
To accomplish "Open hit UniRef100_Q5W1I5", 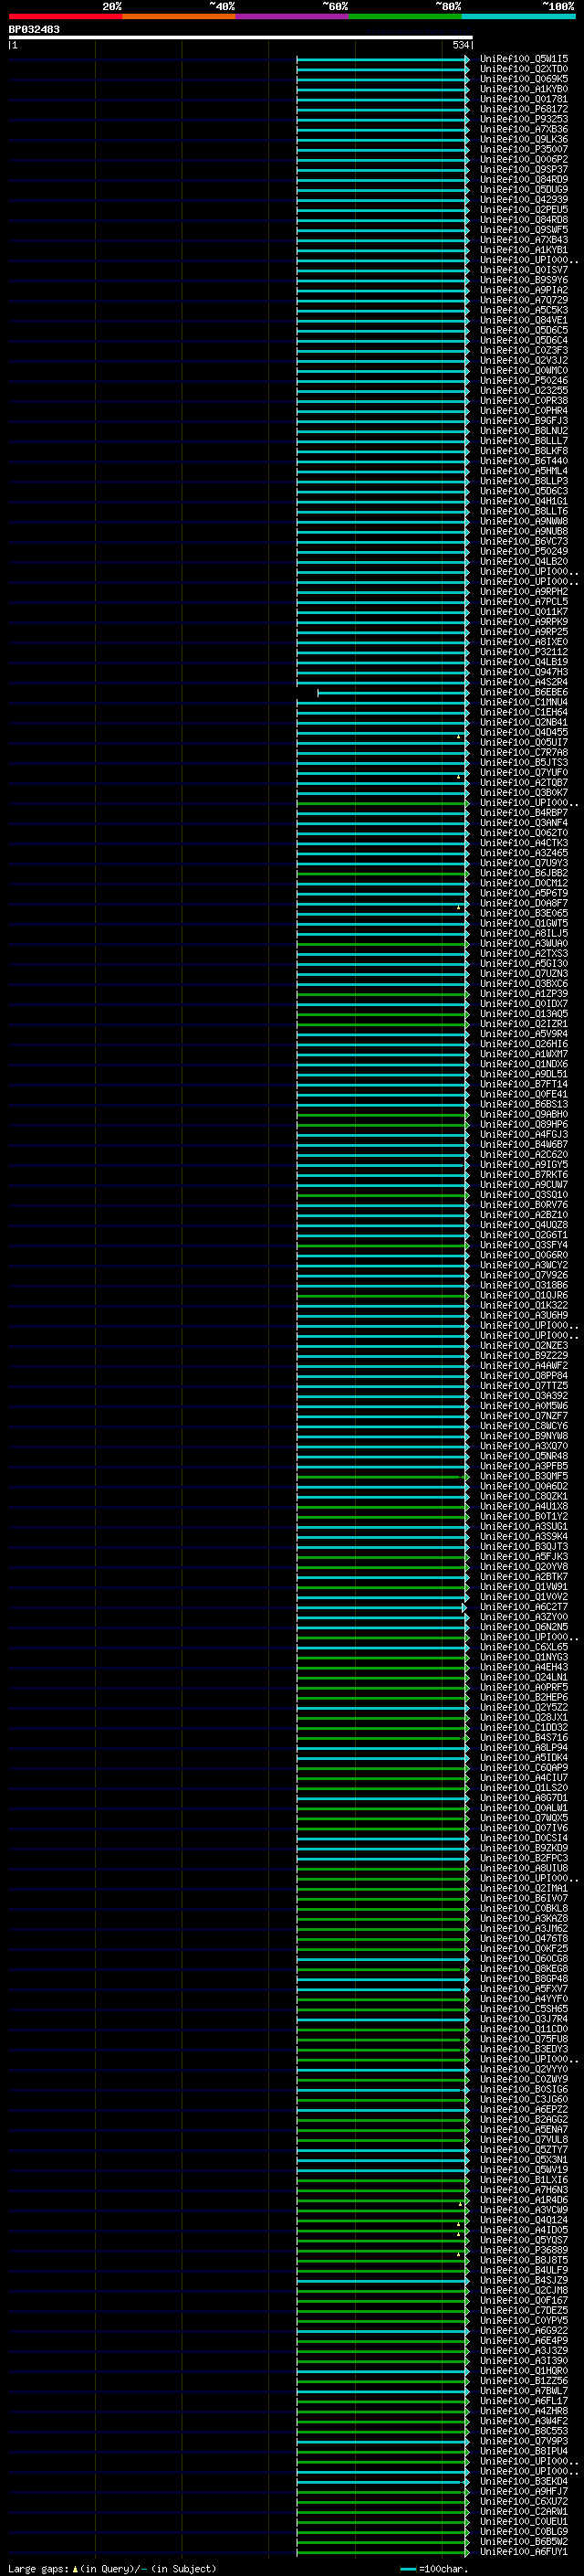I will (524, 59).
